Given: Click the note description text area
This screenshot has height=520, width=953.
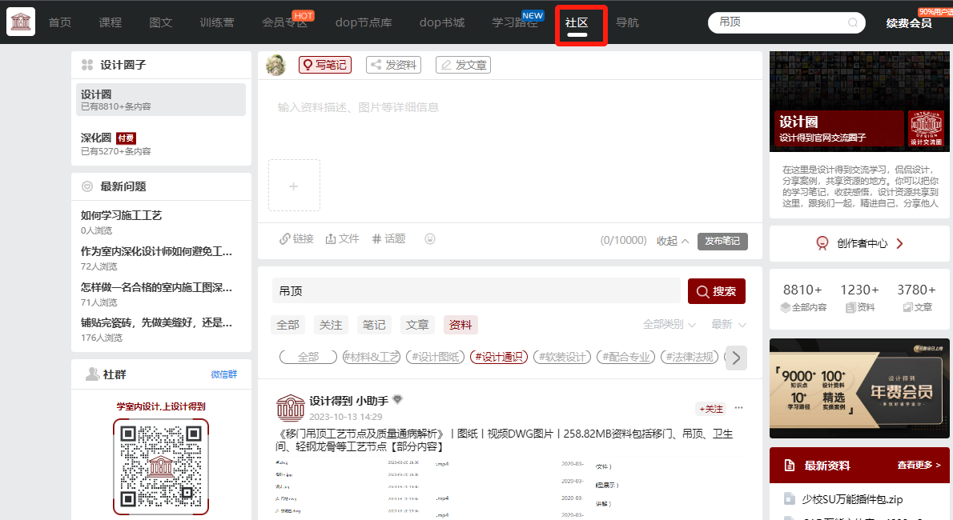Looking at the screenshot, I should (x=509, y=120).
